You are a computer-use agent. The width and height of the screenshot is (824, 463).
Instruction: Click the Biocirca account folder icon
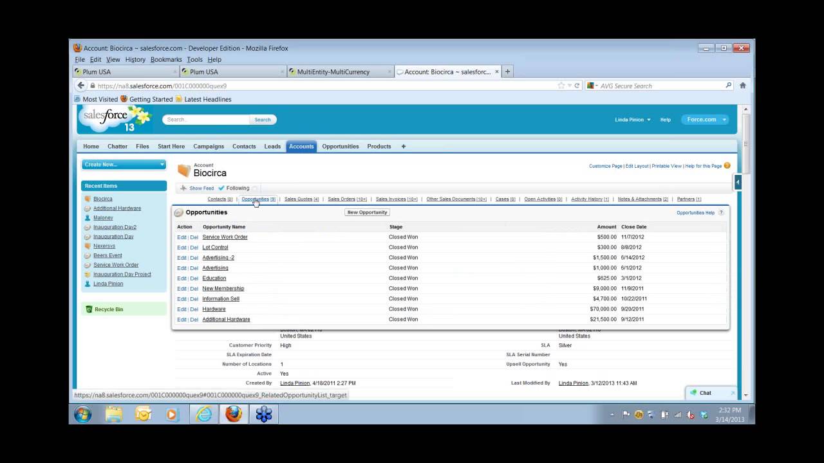click(x=184, y=170)
